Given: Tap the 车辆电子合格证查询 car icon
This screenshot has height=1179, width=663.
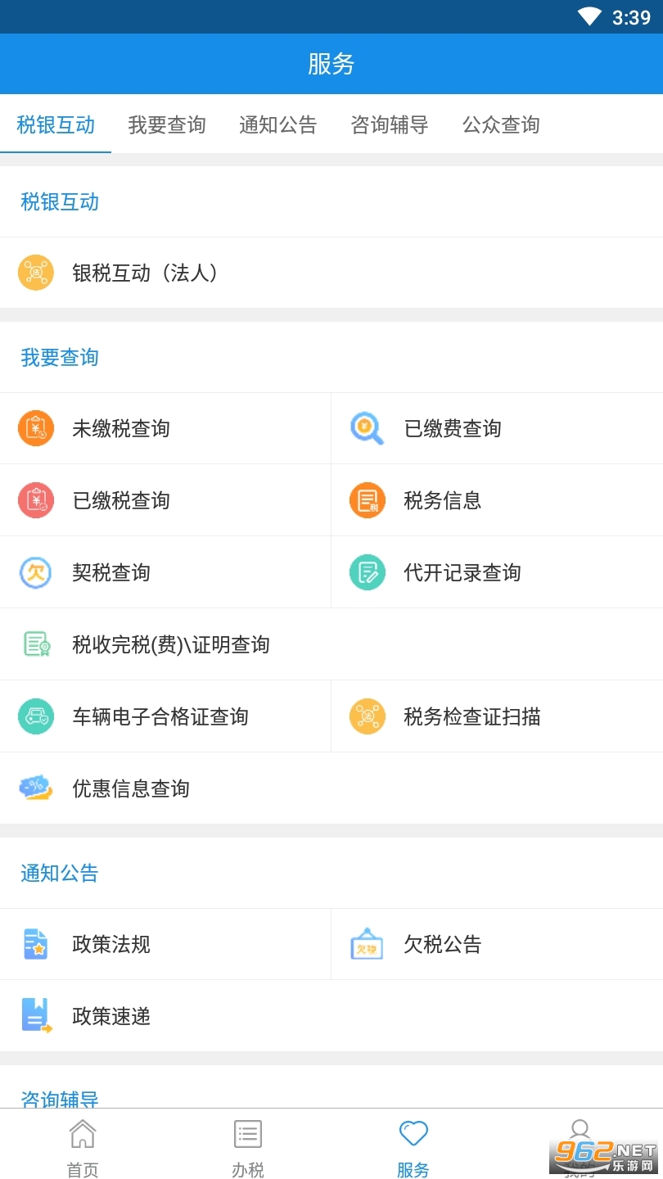Looking at the screenshot, I should coord(36,716).
